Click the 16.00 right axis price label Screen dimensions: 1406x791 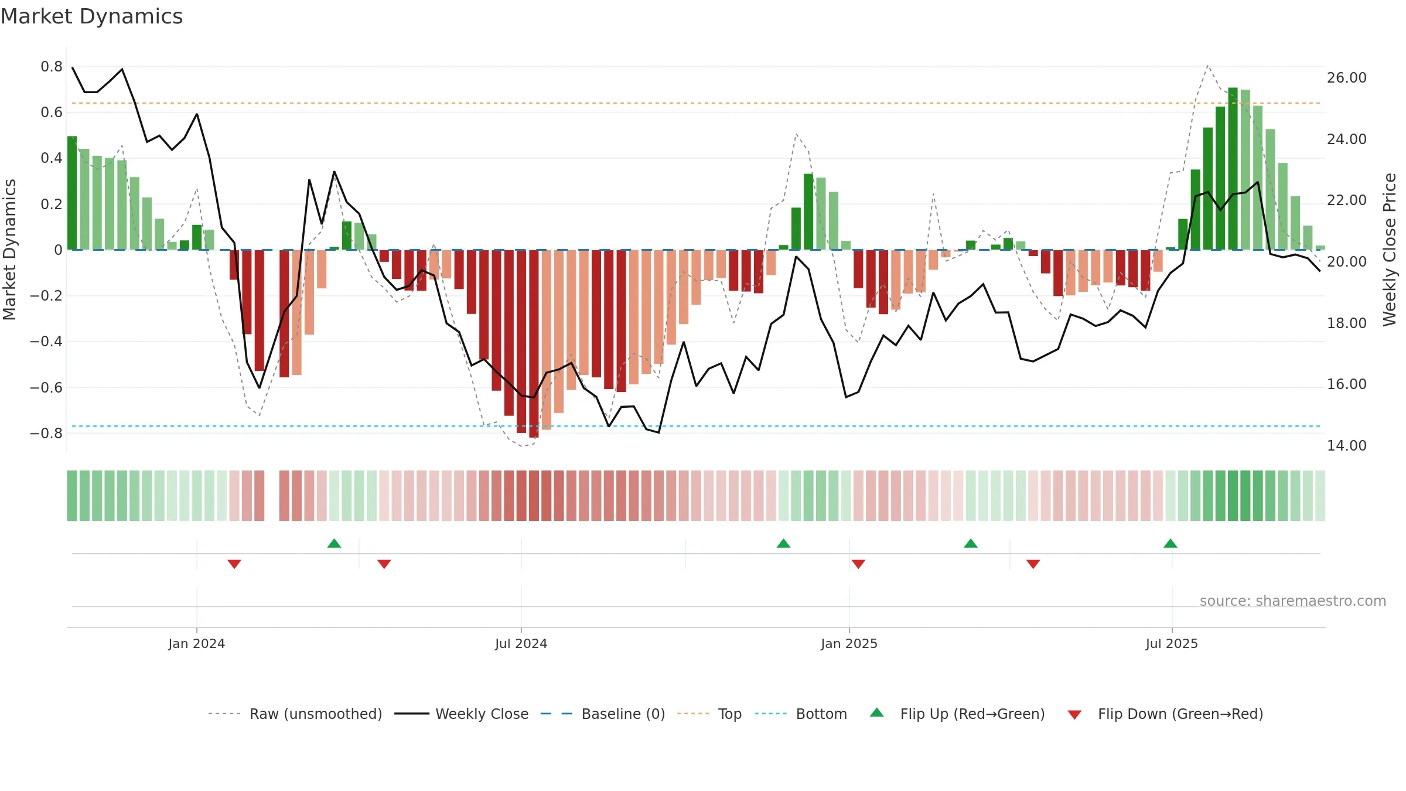click(x=1347, y=384)
